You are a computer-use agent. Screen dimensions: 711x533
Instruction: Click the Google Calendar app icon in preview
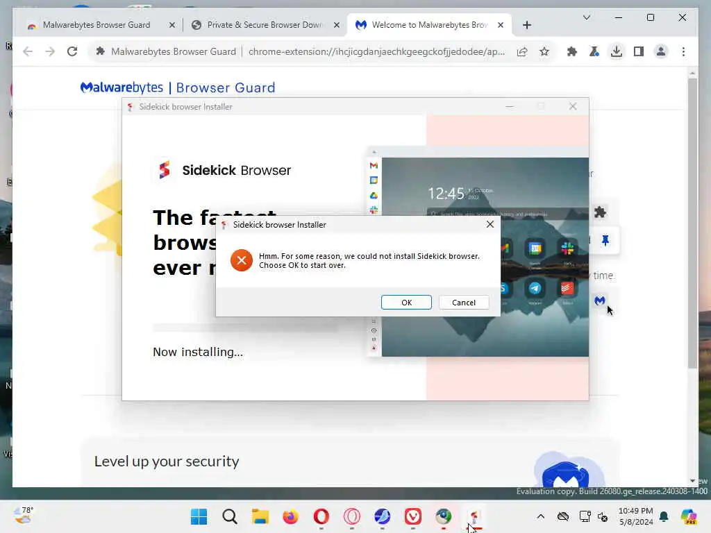click(x=535, y=248)
